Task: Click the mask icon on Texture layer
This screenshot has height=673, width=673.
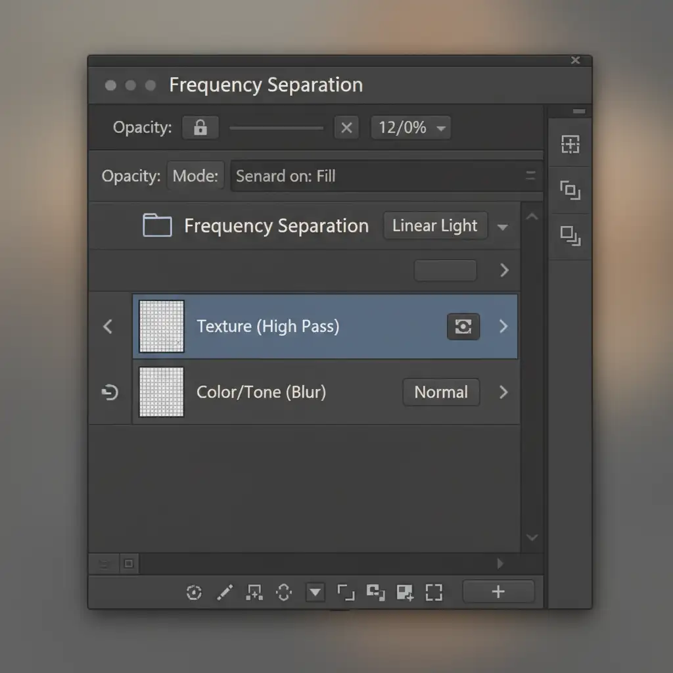Action: tap(463, 327)
